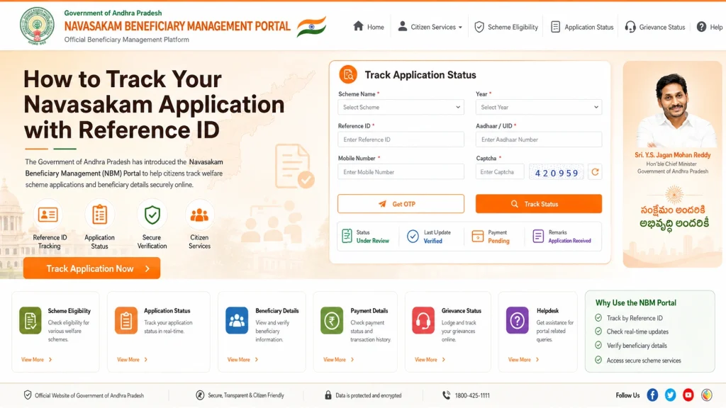Click the Application Status clipboard icon in hero

coord(99,215)
